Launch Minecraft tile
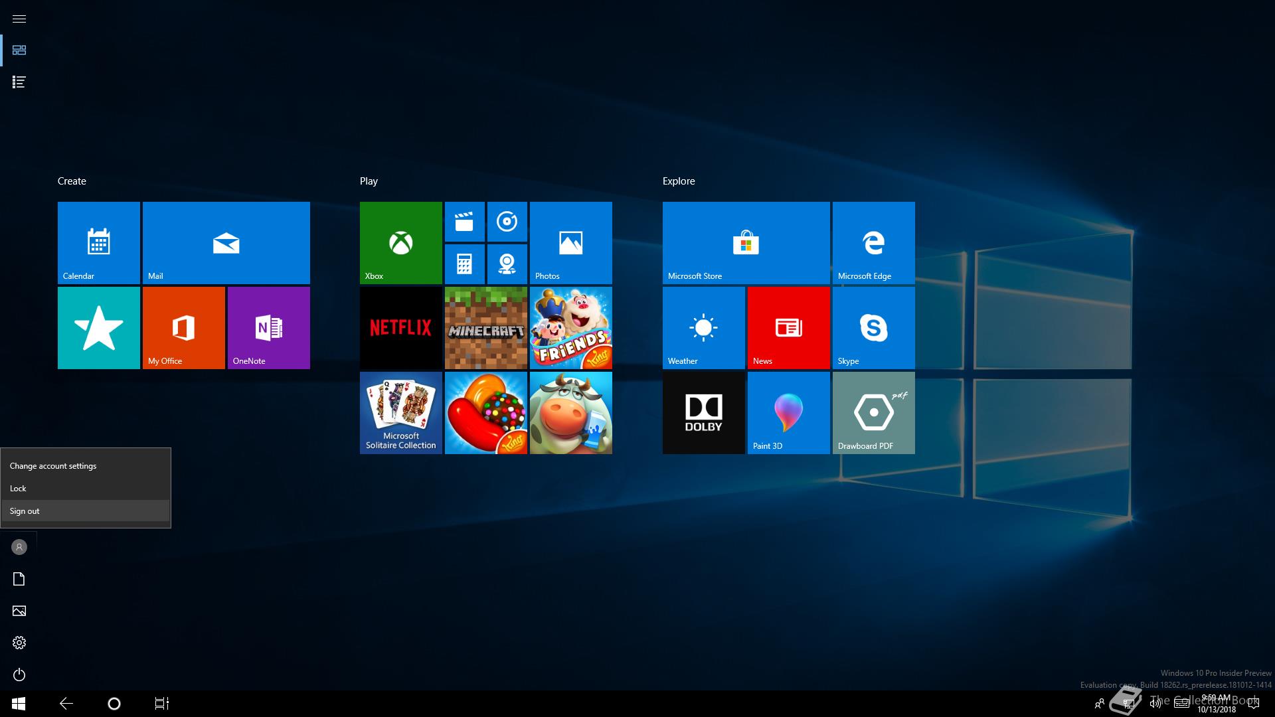This screenshot has height=717, width=1275. (x=486, y=328)
